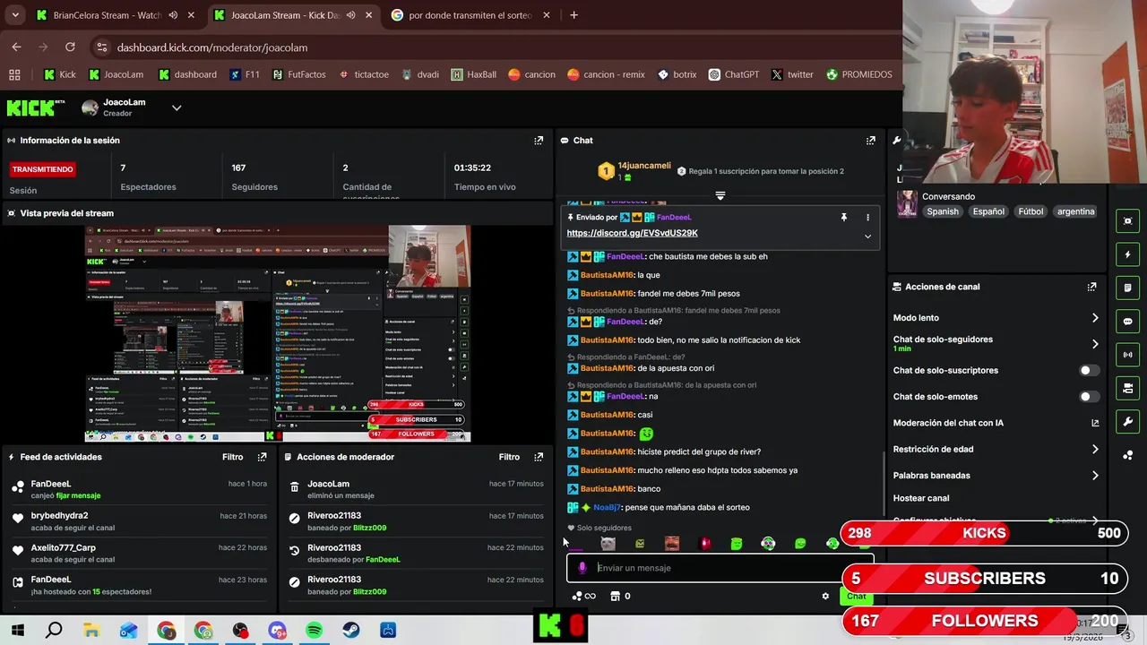The width and height of the screenshot is (1147, 645).
Task: Open the notes document sidebar icon
Action: pyautogui.click(x=1127, y=288)
